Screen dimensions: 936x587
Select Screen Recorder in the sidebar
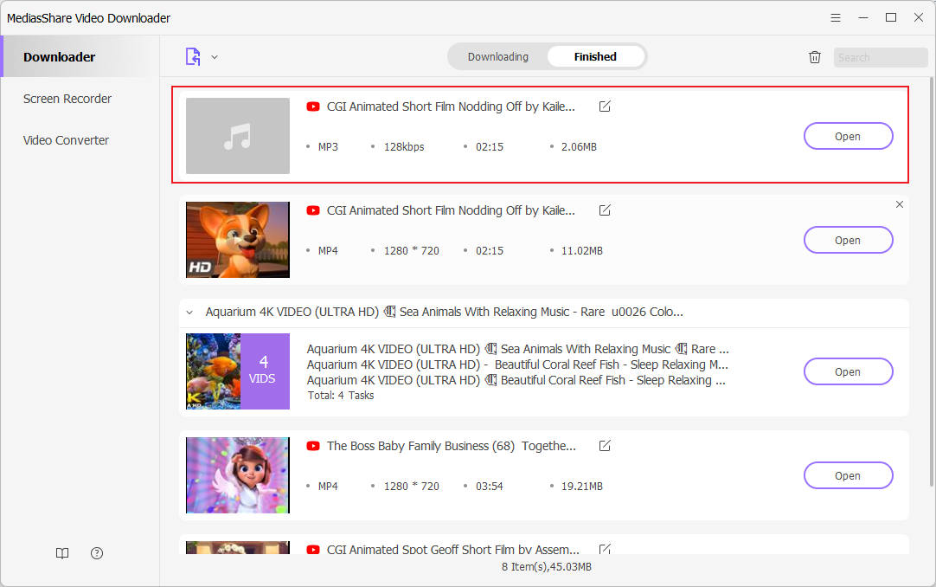67,98
